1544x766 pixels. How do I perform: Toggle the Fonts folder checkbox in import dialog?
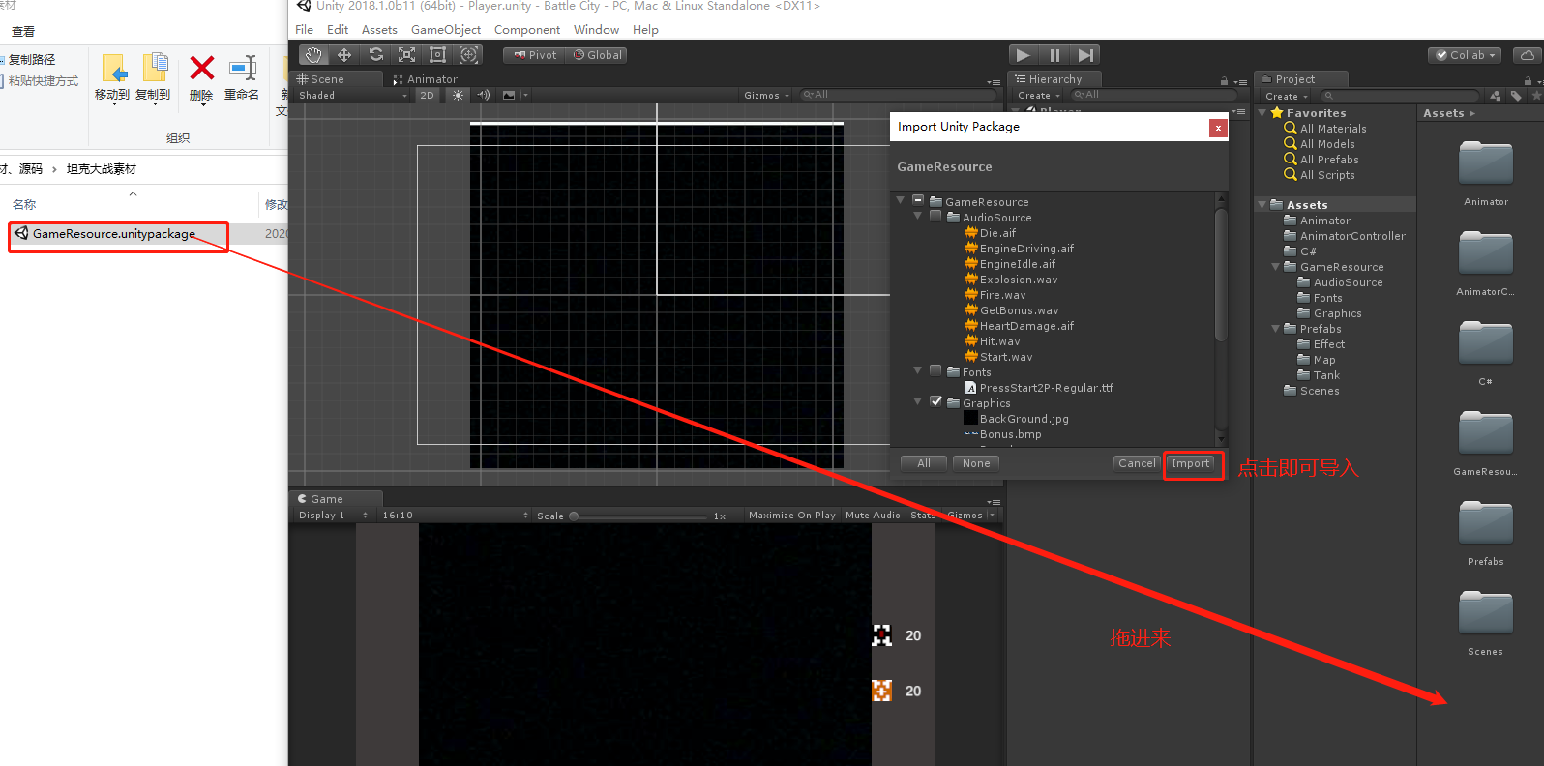(x=935, y=371)
